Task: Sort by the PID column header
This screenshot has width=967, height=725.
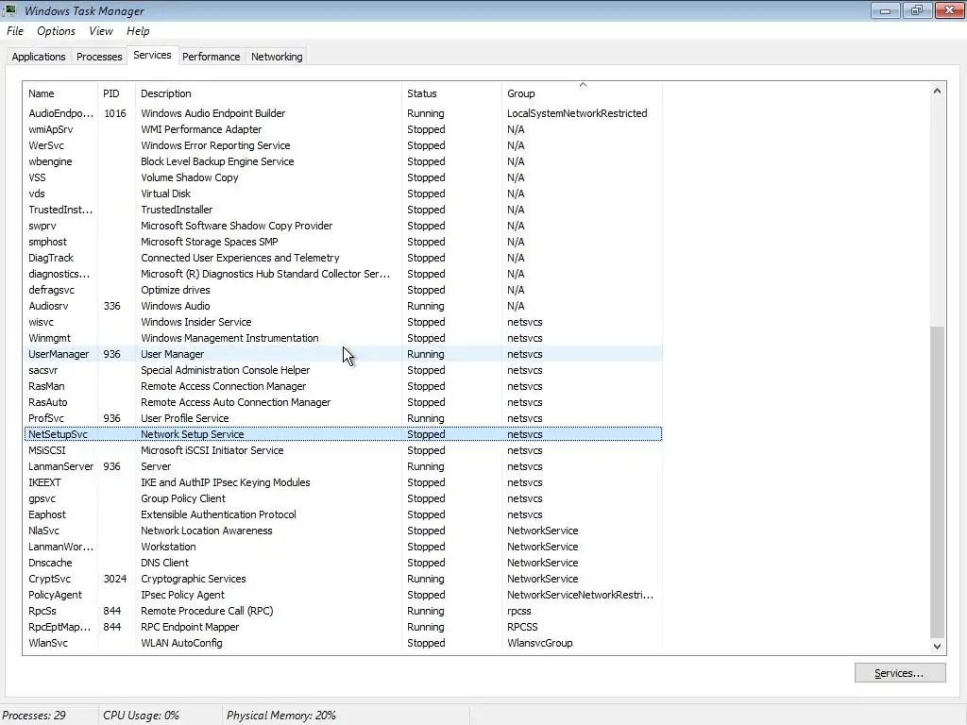Action: pos(116,93)
